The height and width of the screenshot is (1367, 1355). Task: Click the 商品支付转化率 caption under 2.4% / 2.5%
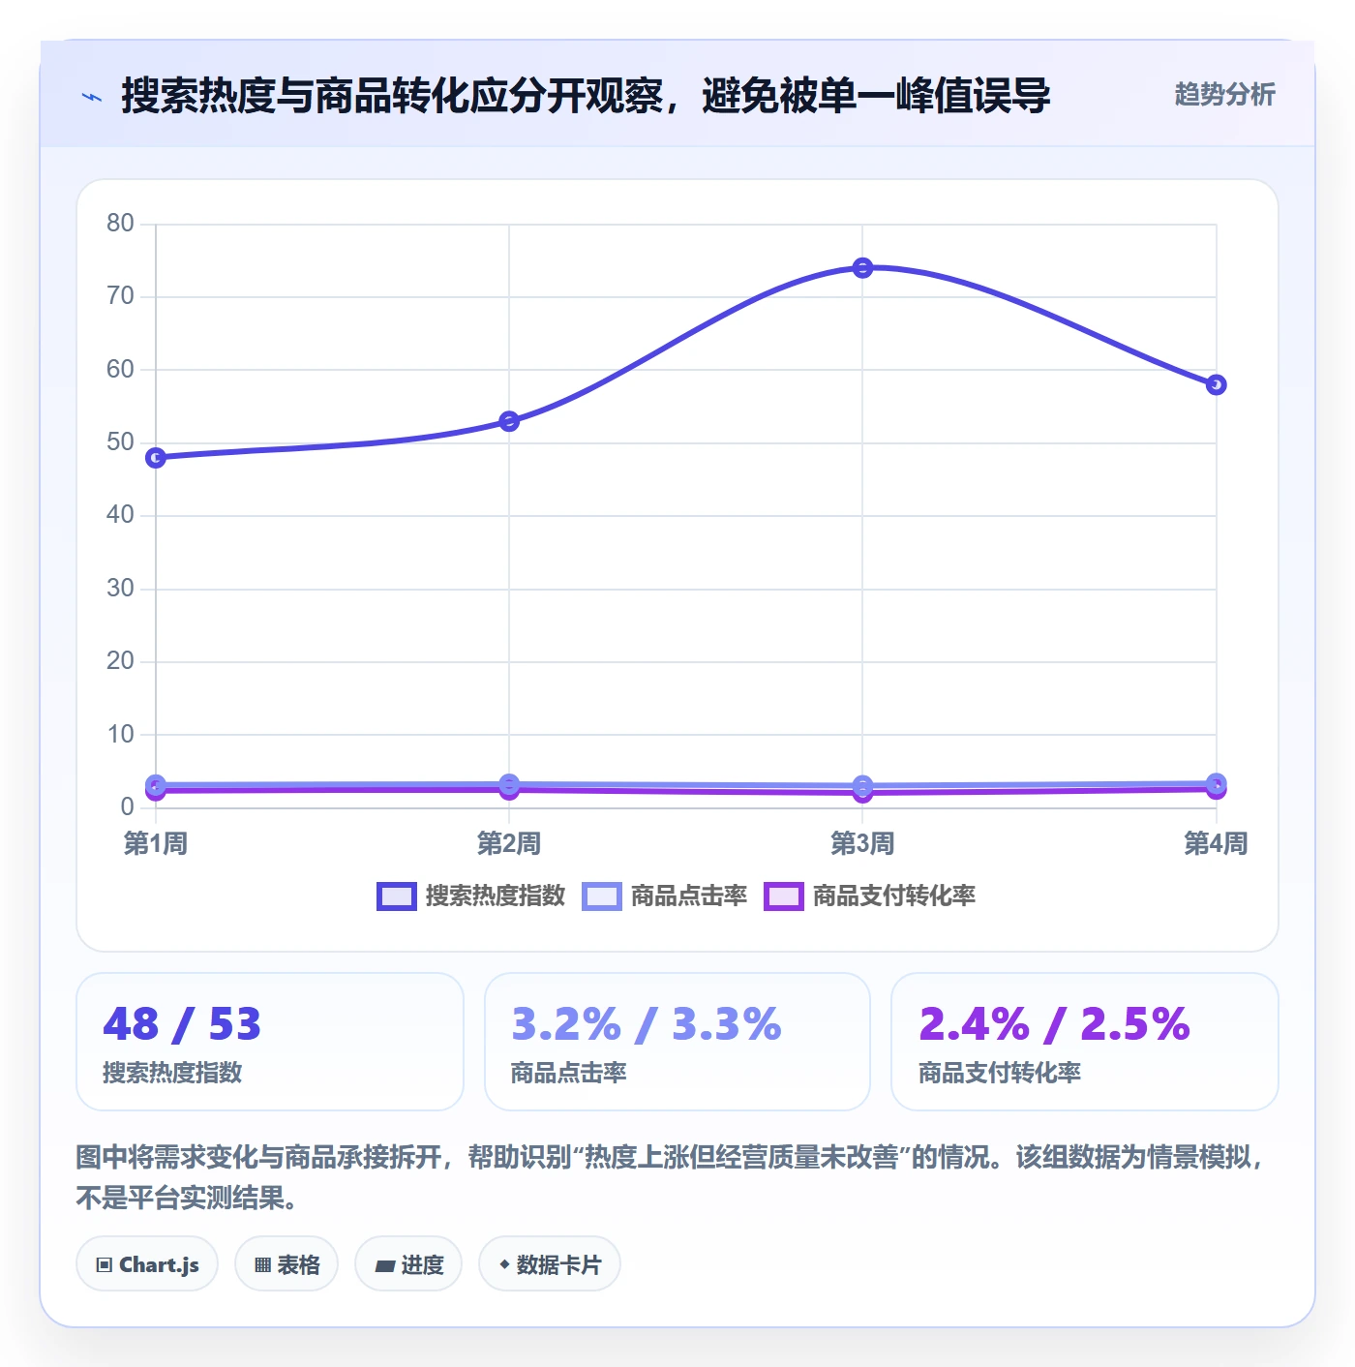tap(1000, 1073)
